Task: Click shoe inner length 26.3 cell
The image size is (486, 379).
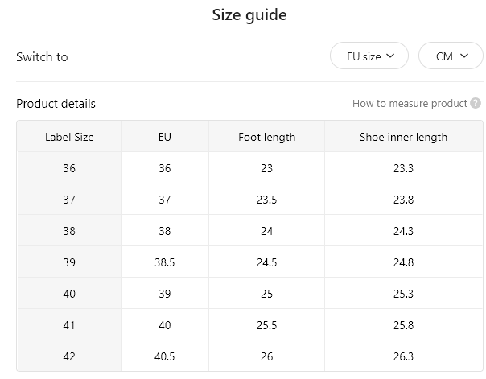Action: pyautogui.click(x=404, y=356)
